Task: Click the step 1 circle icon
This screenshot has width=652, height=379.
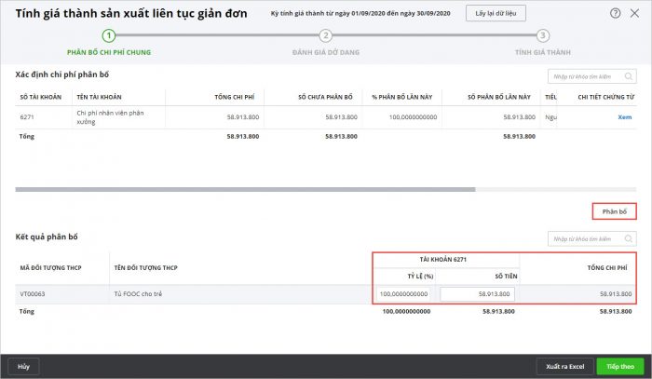Action: click(x=109, y=35)
